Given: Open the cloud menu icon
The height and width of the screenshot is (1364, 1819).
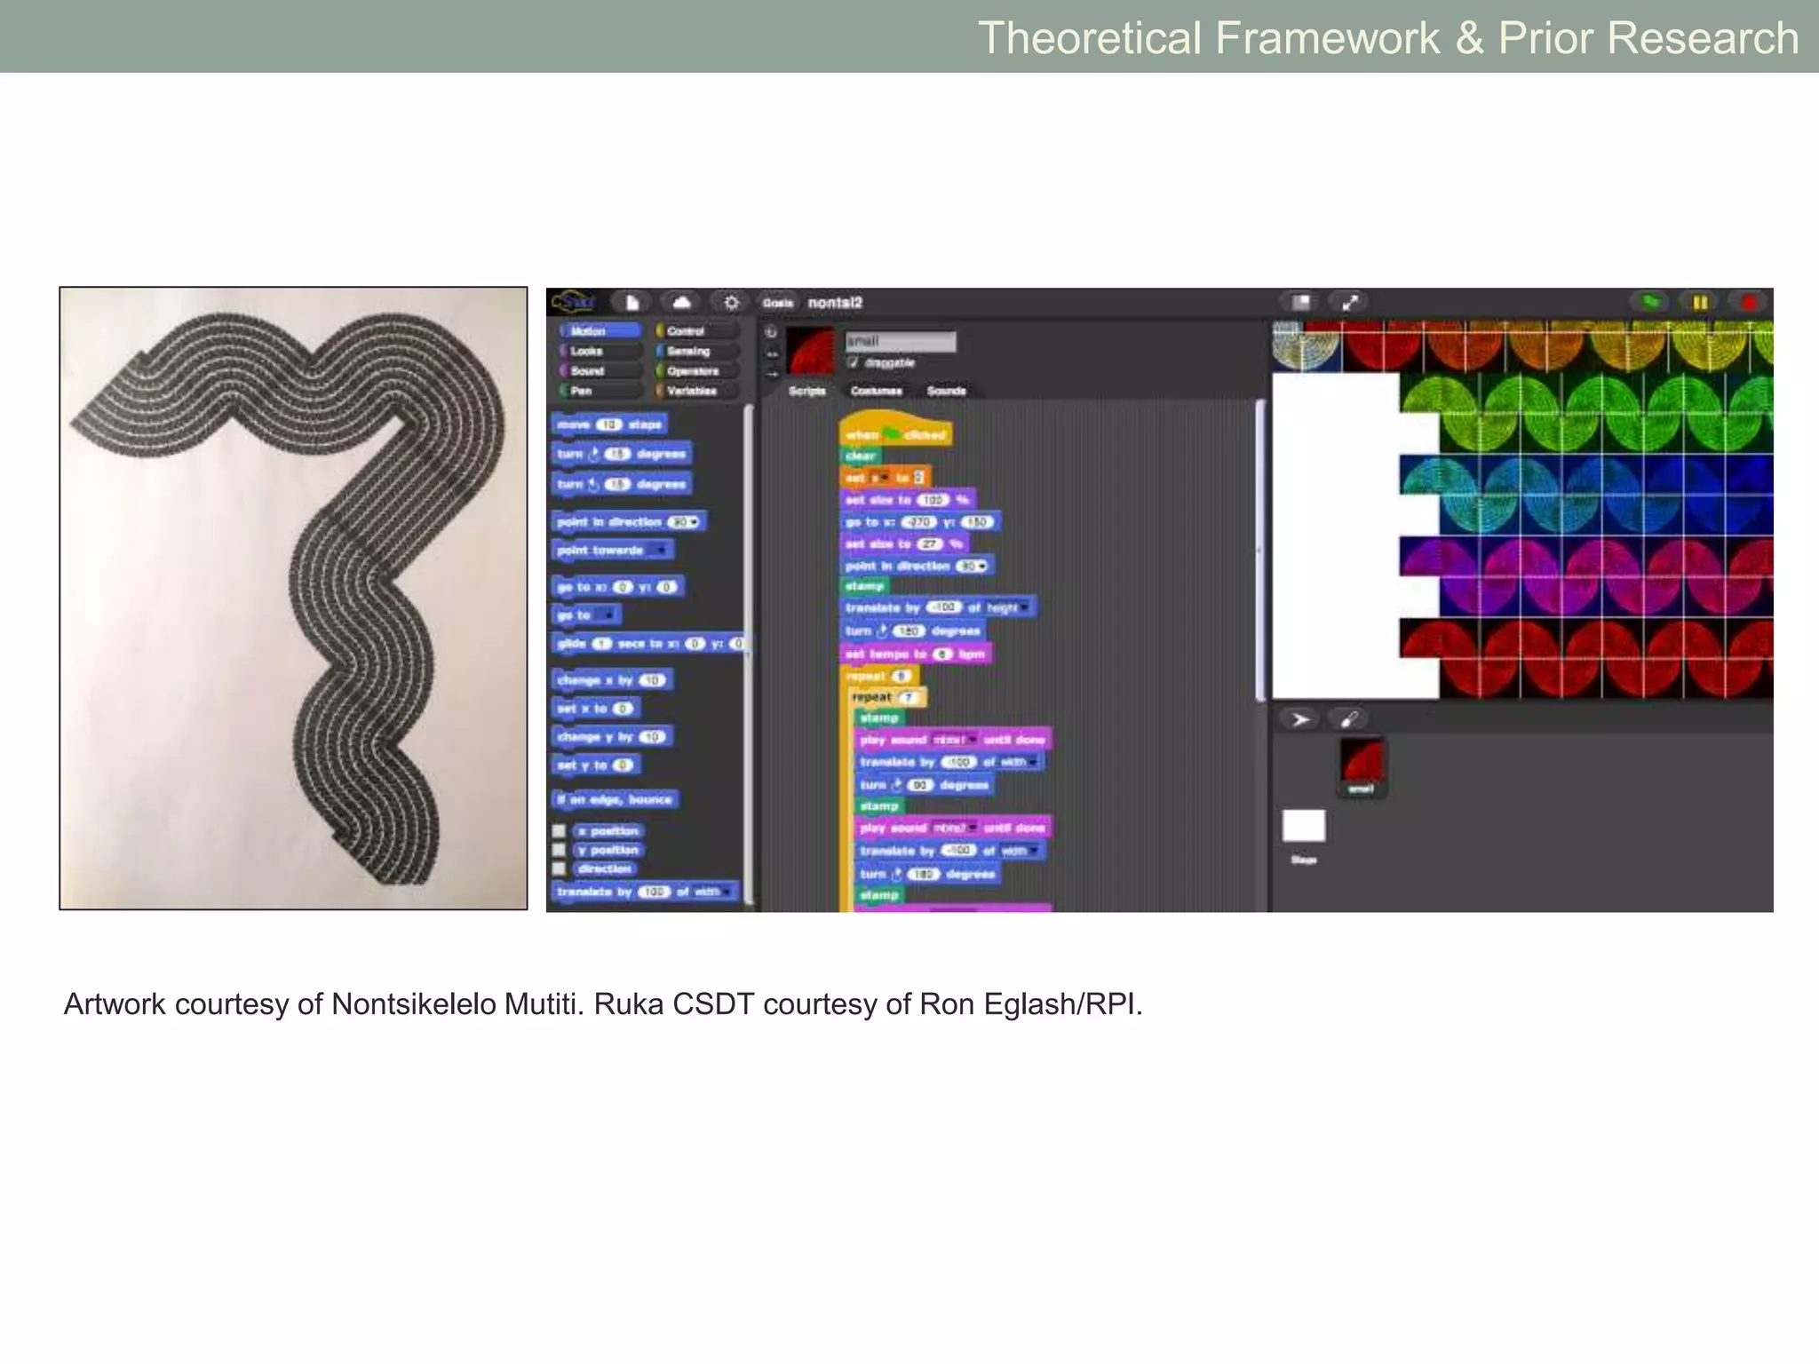Looking at the screenshot, I should 681,303.
